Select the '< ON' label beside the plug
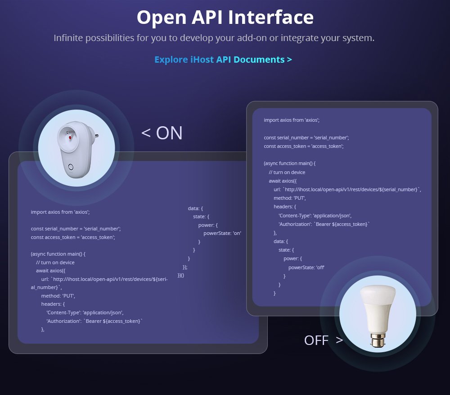This screenshot has height=395, width=450. [x=162, y=133]
